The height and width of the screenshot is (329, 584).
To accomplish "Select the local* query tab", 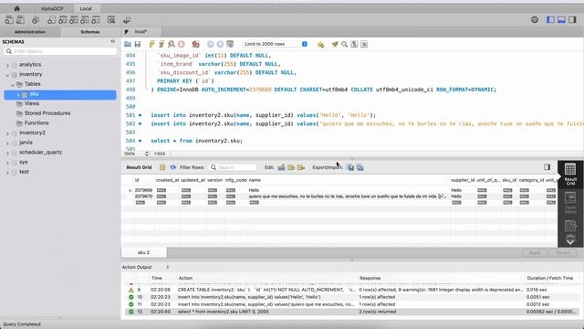I will [x=141, y=32].
